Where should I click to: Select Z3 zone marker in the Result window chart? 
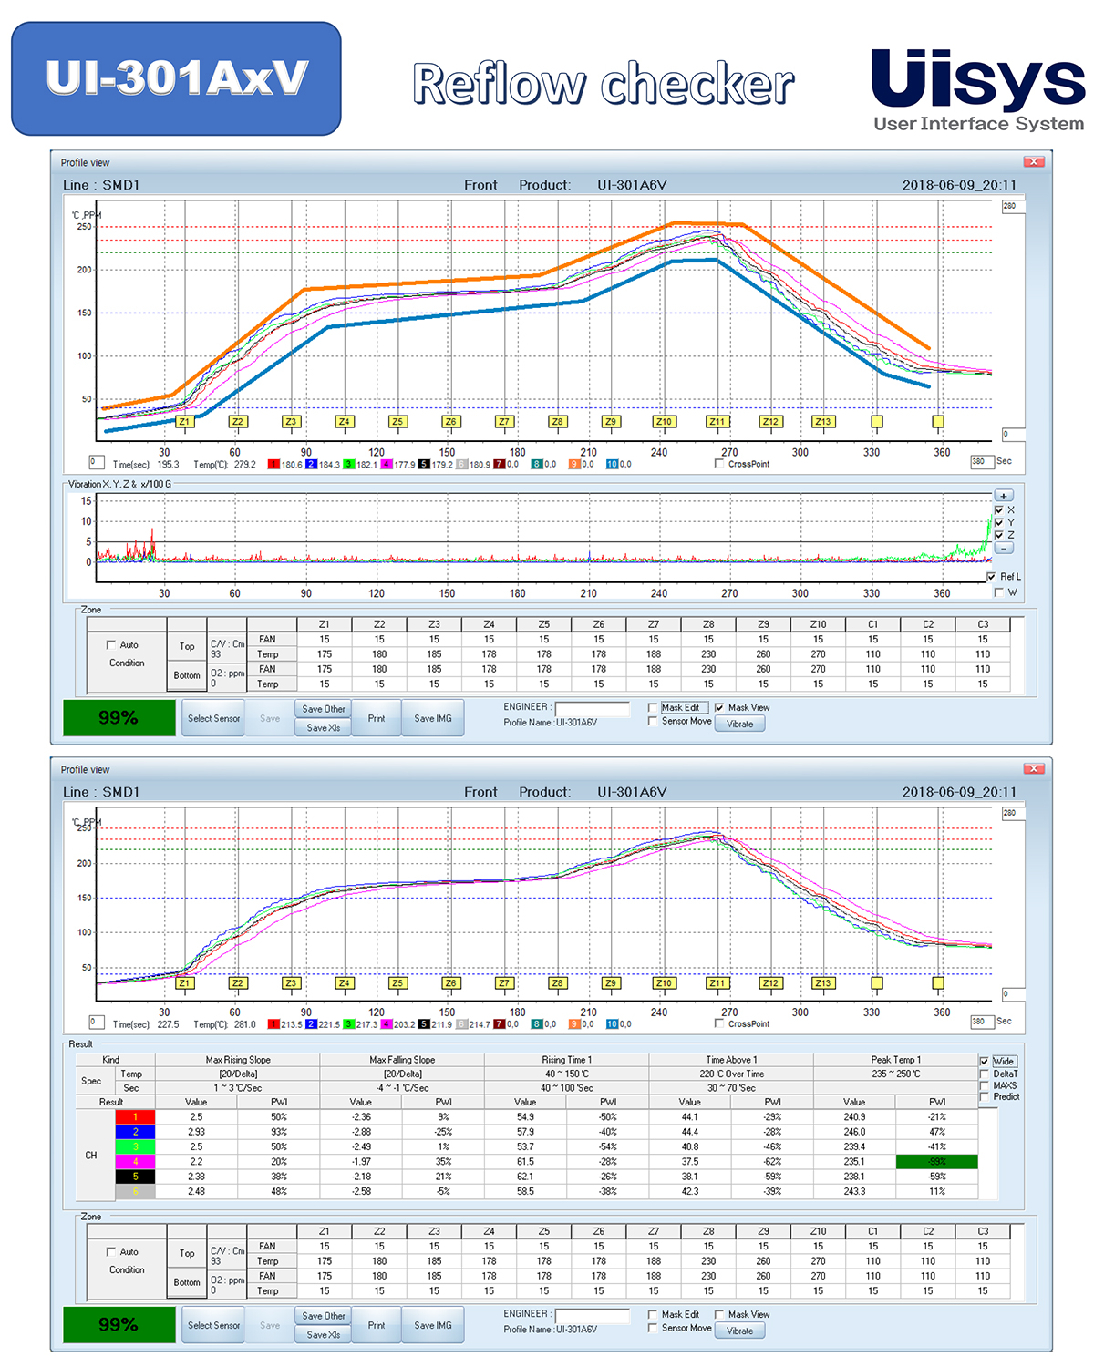291,983
